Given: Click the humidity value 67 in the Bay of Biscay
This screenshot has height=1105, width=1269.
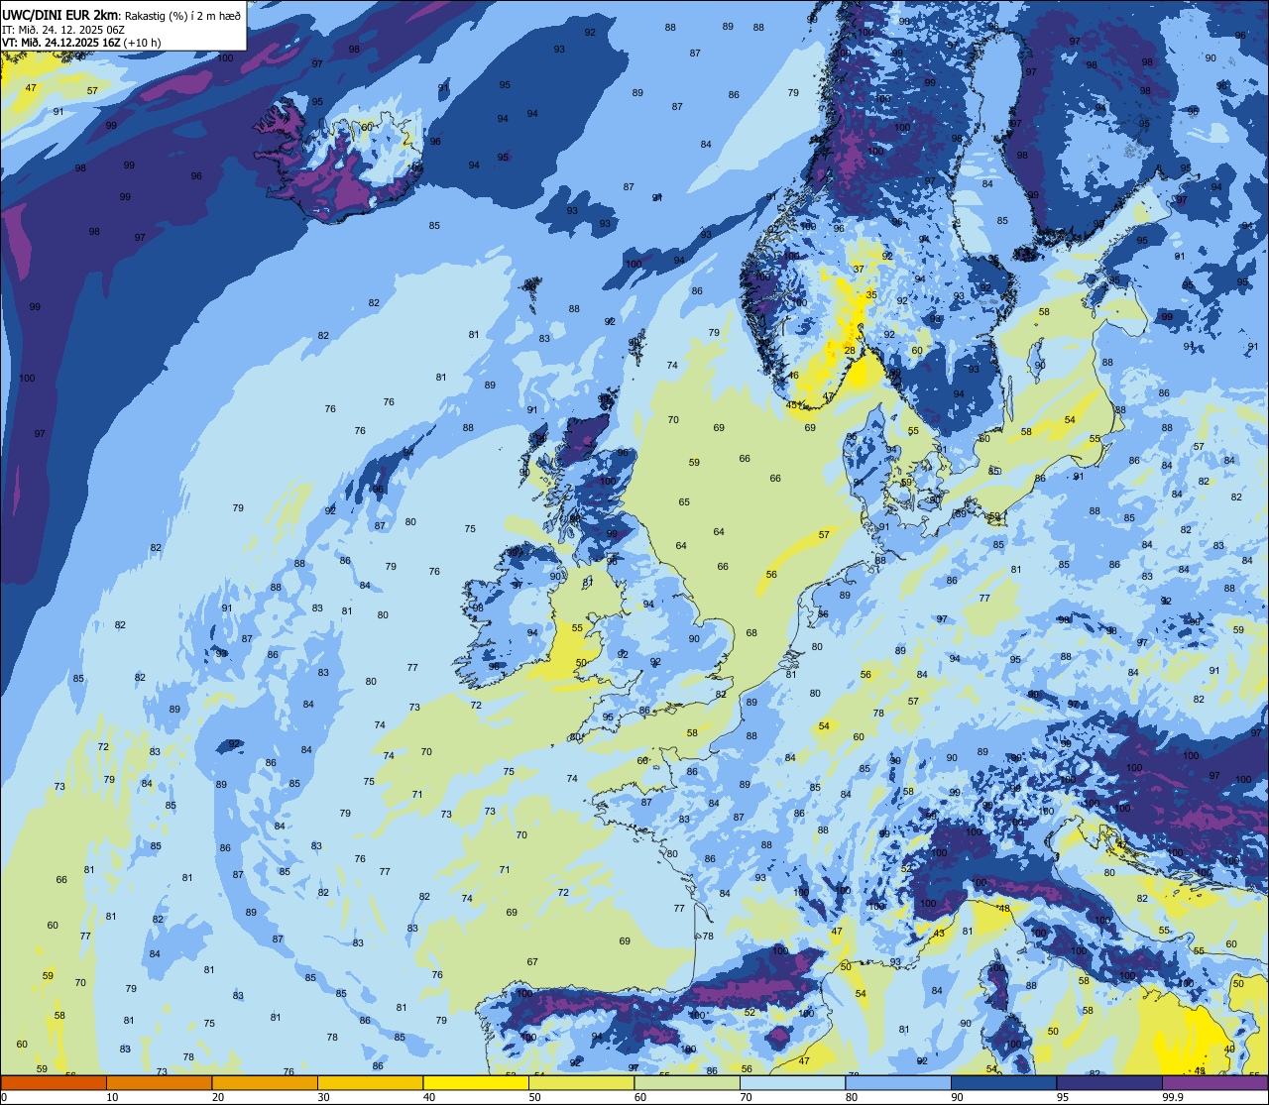Looking at the screenshot, I should [x=532, y=962].
